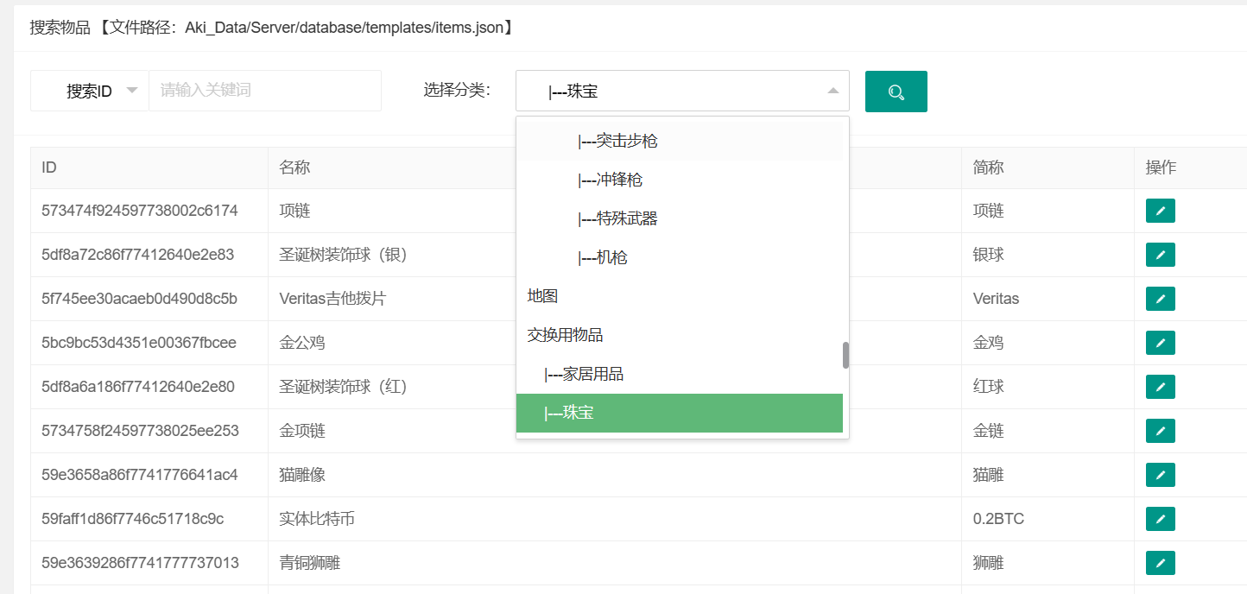The width and height of the screenshot is (1247, 594).
Task: Click pencil icon for 金公鸡 row
Action: click(x=1160, y=343)
